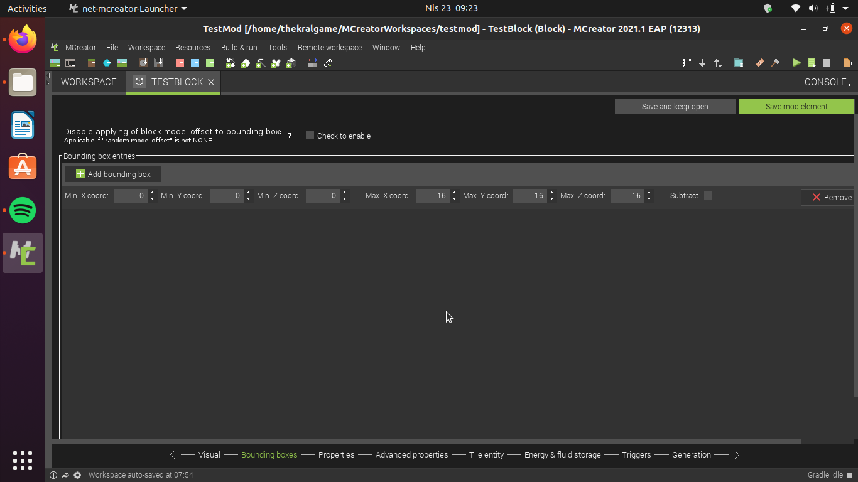This screenshot has width=858, height=482.
Task: Click the bandage regenerate code icon
Action: tap(760, 63)
